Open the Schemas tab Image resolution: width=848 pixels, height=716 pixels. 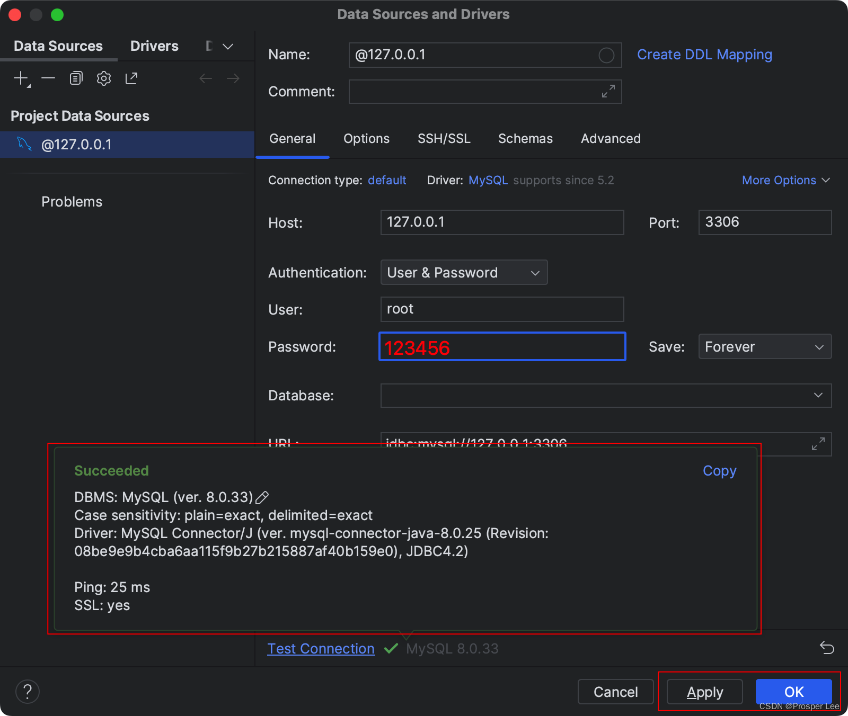pyautogui.click(x=525, y=139)
